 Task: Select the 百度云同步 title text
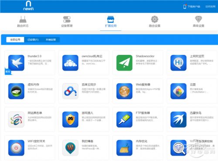[x=89, y=84]
